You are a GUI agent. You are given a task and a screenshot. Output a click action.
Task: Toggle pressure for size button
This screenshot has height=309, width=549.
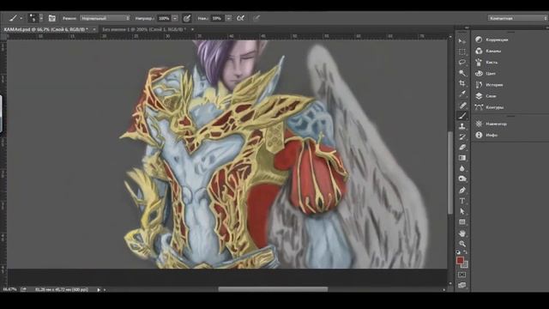(x=256, y=18)
